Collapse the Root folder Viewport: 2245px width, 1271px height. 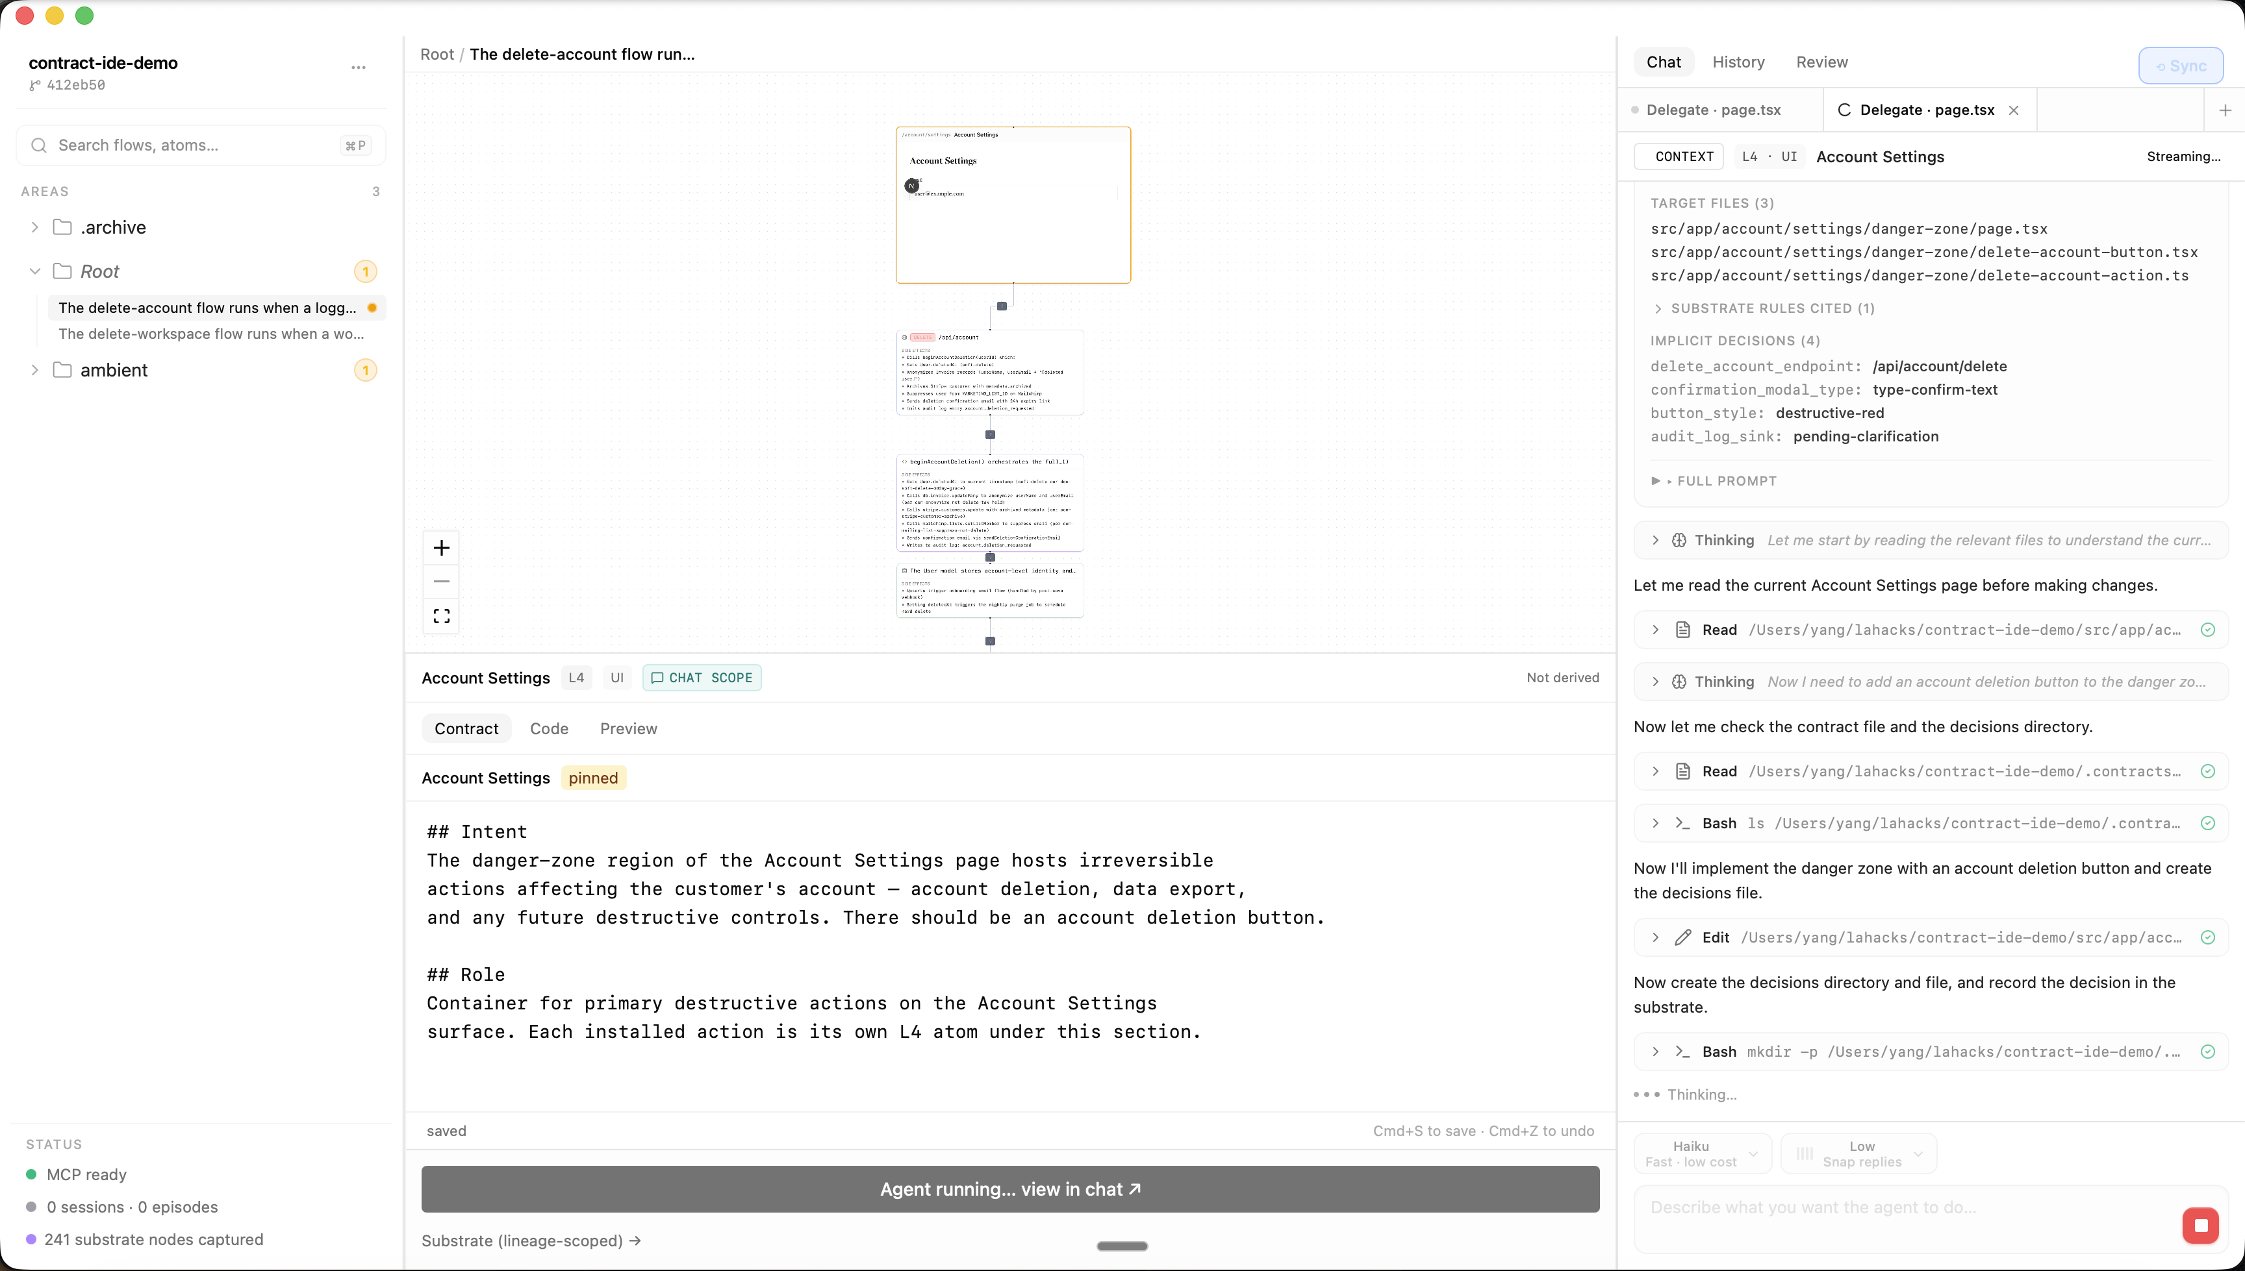(x=35, y=271)
